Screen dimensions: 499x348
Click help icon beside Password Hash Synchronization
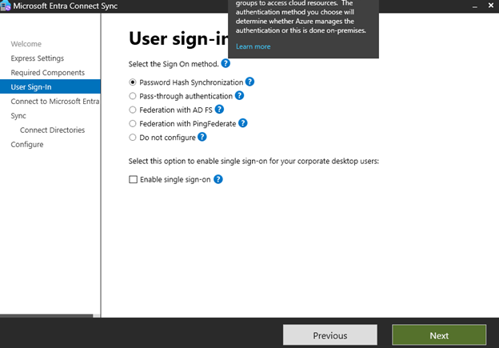point(249,82)
